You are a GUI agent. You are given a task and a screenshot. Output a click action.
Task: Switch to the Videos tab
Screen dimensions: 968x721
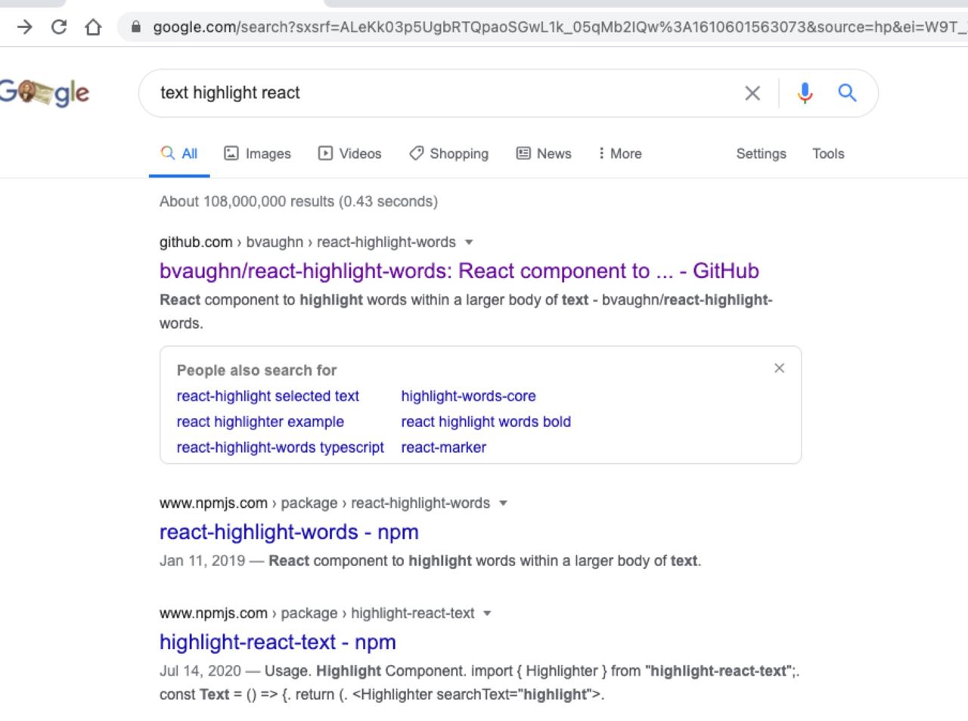pos(350,153)
